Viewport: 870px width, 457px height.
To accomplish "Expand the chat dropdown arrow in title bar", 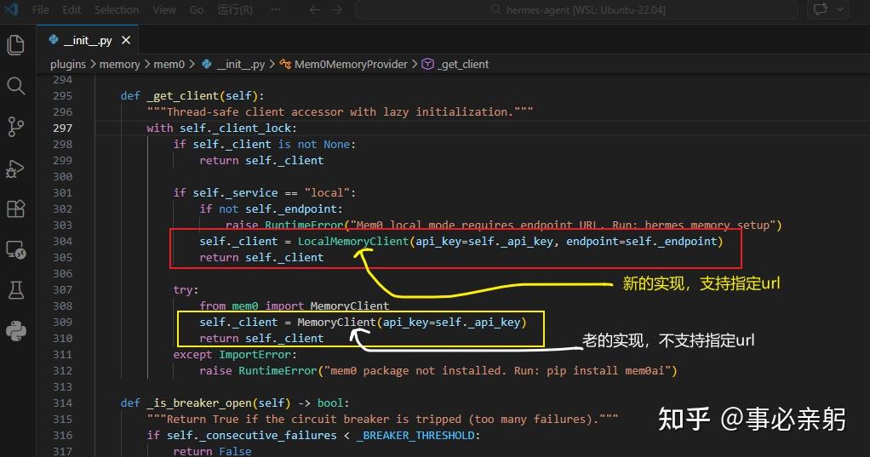I will (840, 9).
